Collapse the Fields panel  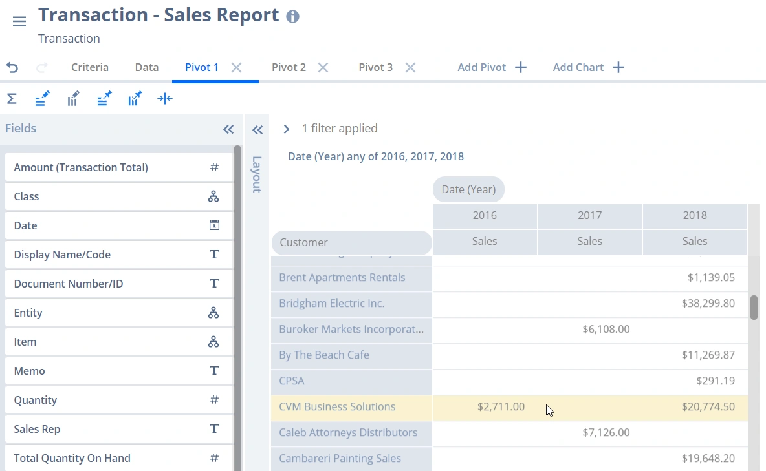point(228,129)
